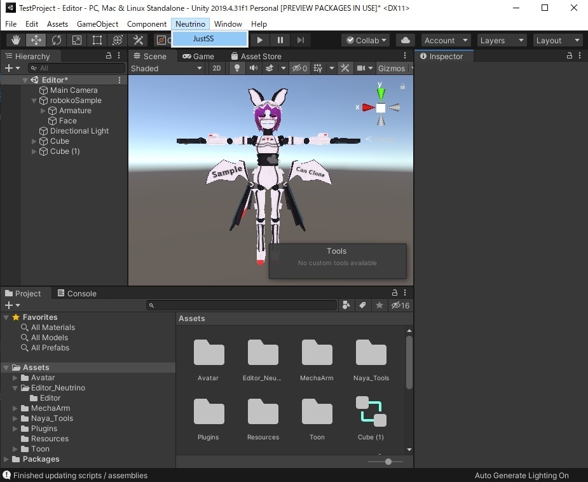Open the Naya_Tools folder in Assets

[371, 353]
